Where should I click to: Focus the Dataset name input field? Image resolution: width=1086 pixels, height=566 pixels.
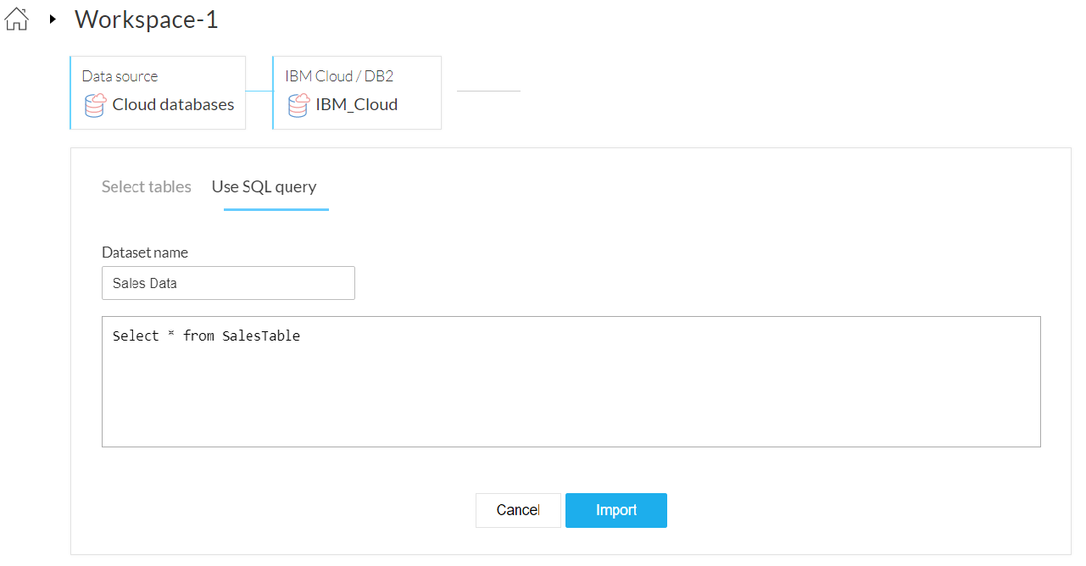pos(228,283)
